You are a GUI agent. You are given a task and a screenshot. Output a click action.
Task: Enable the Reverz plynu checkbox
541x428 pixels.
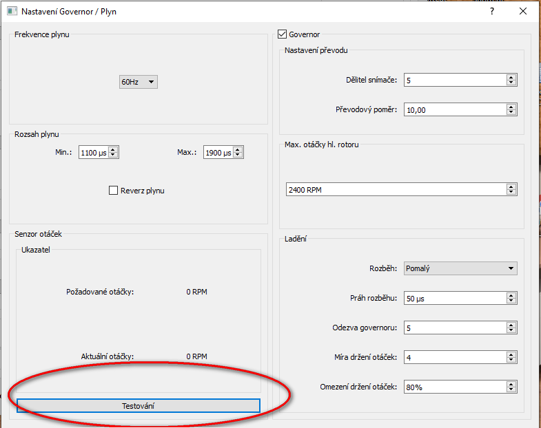[x=114, y=191]
